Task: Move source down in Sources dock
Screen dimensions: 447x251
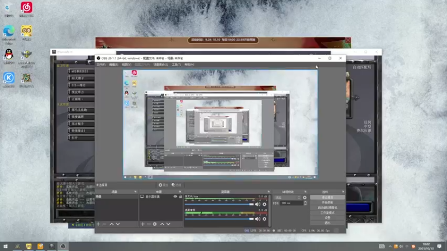Action: coord(168,224)
